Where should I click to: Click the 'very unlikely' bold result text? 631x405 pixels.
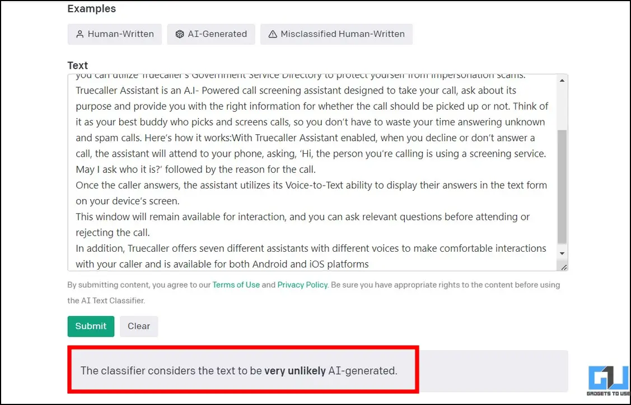point(295,370)
